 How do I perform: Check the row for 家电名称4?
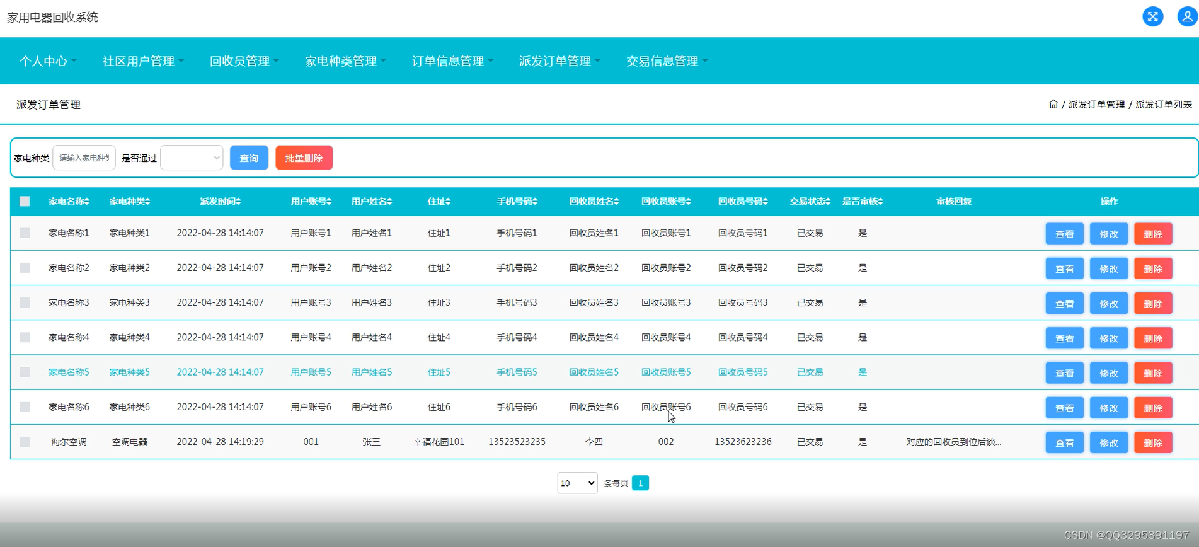[25, 337]
